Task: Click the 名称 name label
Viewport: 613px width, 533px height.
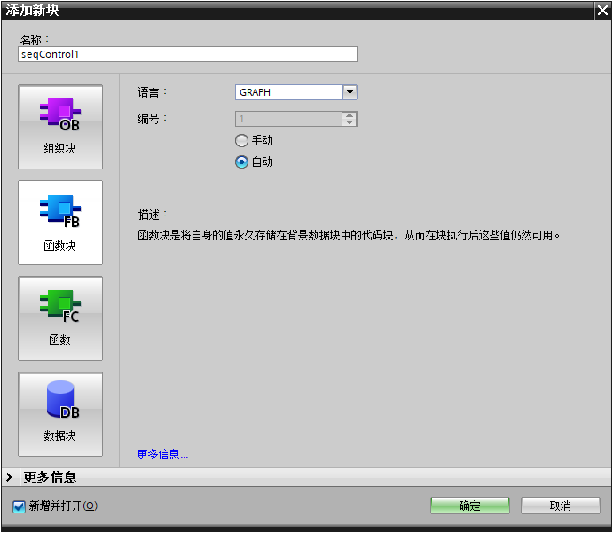Action: (x=35, y=40)
